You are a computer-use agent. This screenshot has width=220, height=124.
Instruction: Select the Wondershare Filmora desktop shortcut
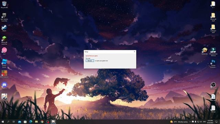pos(213,52)
